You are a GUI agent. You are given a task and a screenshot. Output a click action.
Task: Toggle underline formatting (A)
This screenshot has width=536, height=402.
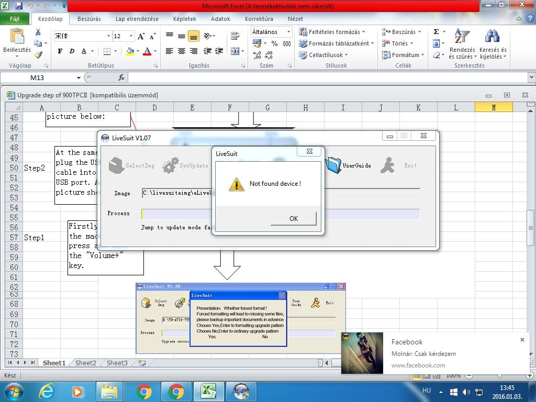point(84,51)
